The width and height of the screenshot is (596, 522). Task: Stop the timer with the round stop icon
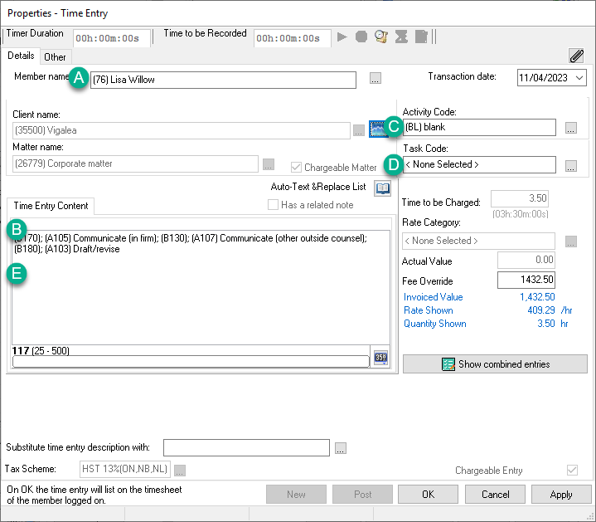point(361,37)
